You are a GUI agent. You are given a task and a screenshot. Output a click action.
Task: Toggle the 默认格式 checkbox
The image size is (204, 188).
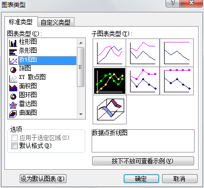pyautogui.click(x=14, y=146)
